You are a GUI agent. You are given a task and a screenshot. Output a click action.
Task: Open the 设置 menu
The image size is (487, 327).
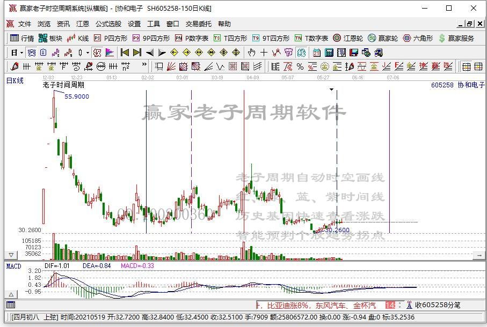pos(134,24)
